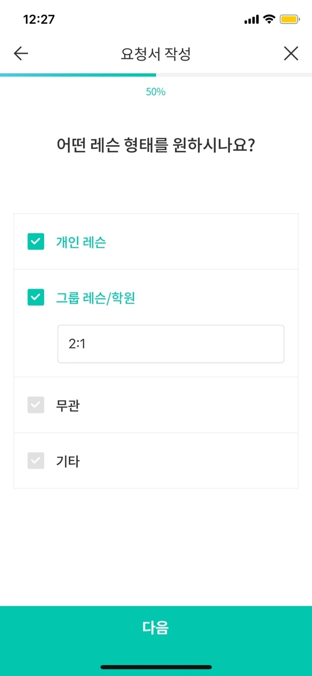The height and width of the screenshot is (676, 312).
Task: Select the 무관 row
Action: [x=156, y=405]
